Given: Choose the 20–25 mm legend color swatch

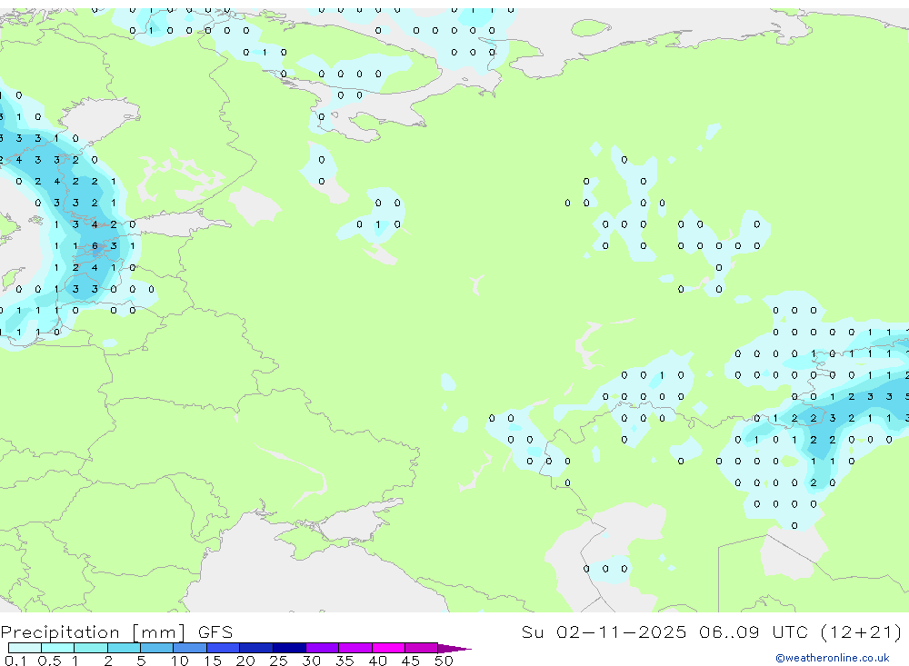Looking at the screenshot, I should coord(255,648).
